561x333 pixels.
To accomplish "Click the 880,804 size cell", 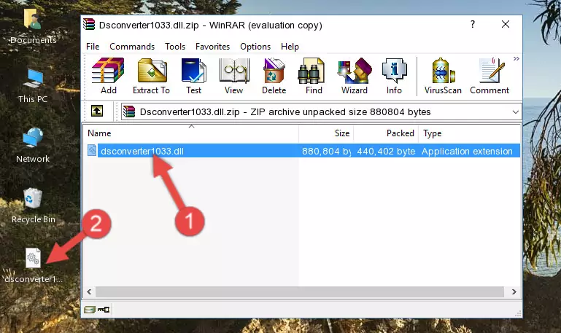I will point(326,151).
